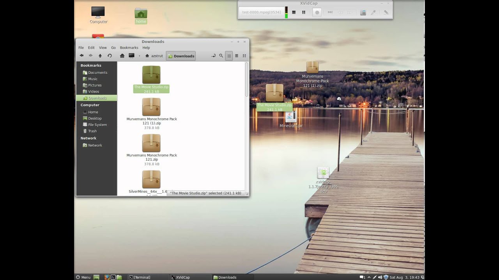Click the file list vertical scrollbar
The image size is (499, 280).
tap(246, 79)
